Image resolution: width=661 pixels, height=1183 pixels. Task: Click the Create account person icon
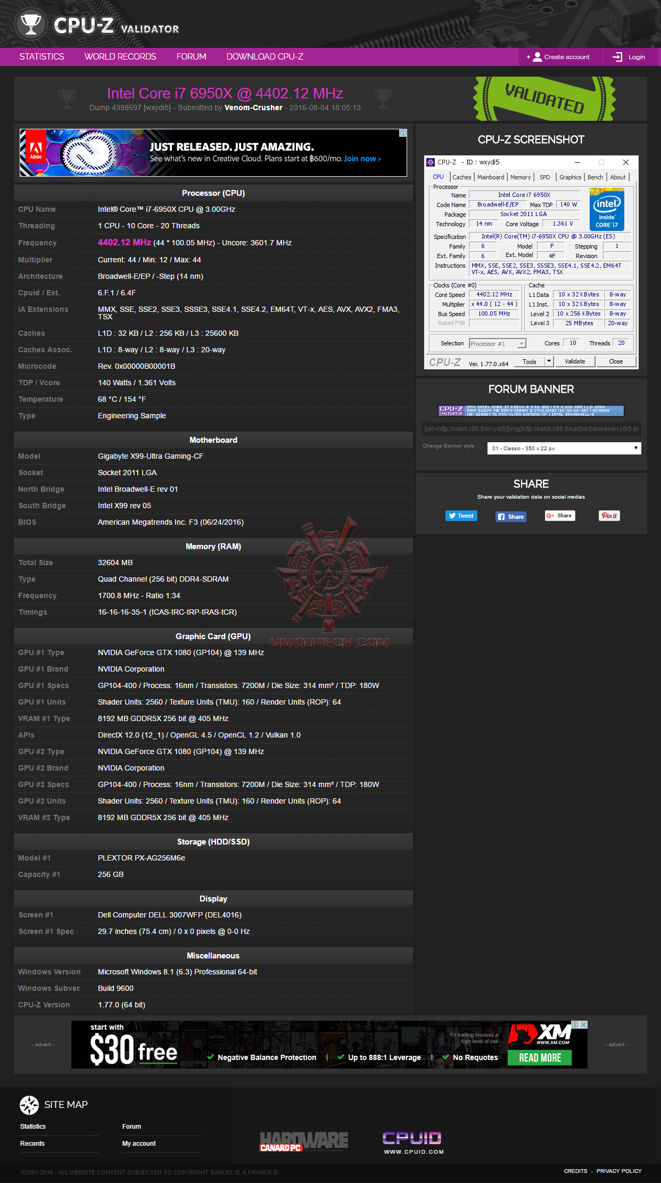[x=538, y=57]
